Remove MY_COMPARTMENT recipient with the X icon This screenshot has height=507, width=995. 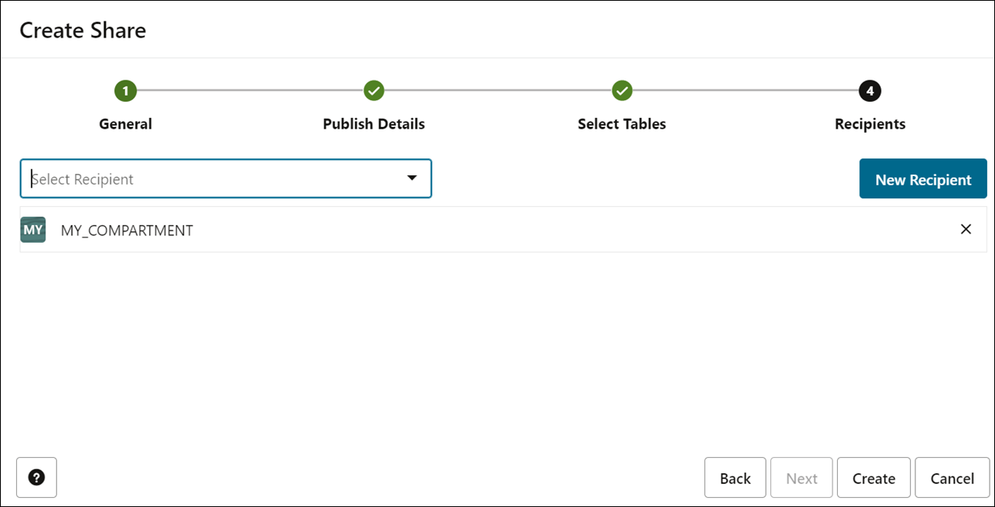tap(965, 229)
